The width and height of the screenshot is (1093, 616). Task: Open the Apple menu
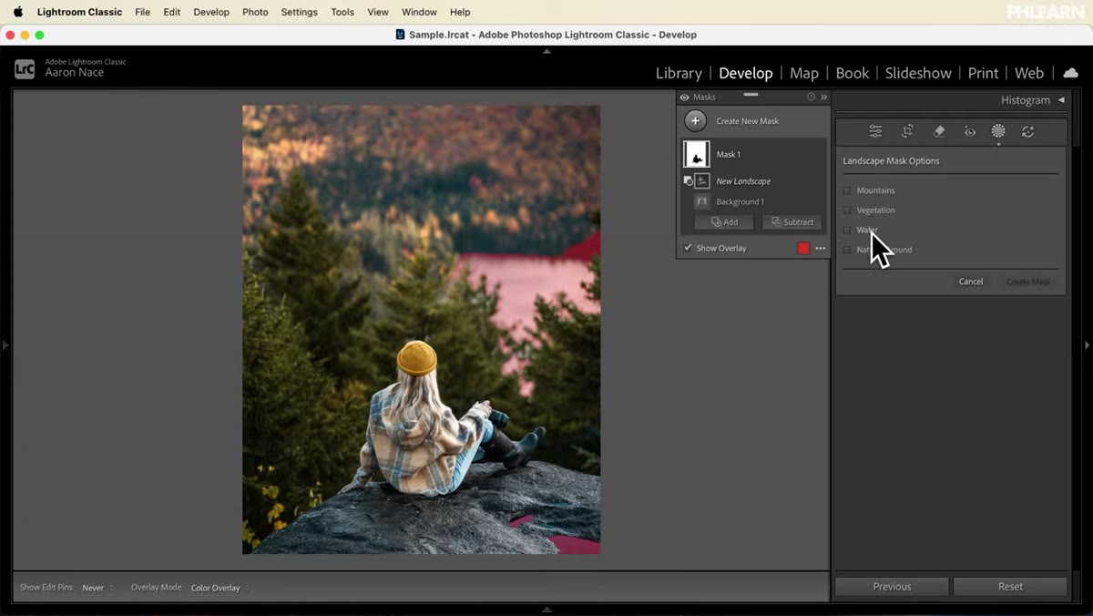(17, 12)
